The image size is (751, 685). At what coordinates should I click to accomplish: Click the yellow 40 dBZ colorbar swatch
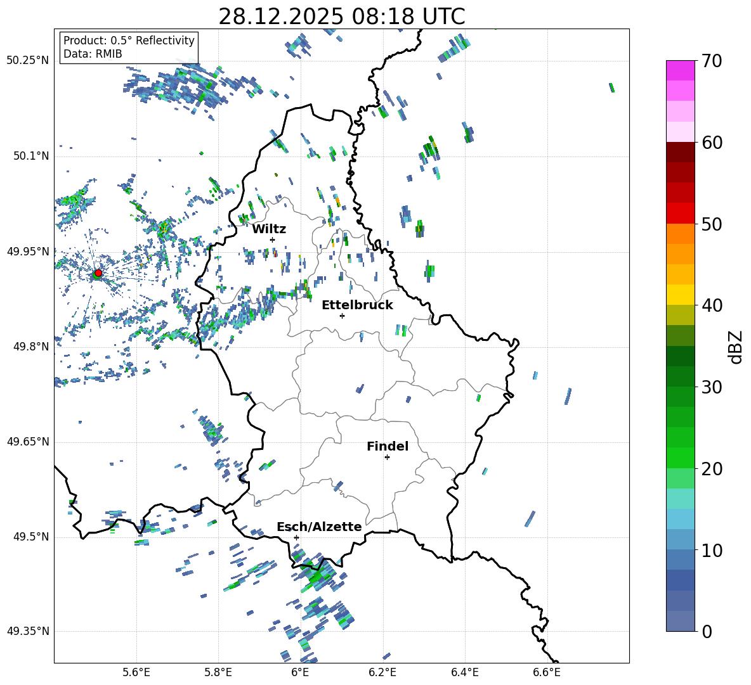tap(680, 295)
